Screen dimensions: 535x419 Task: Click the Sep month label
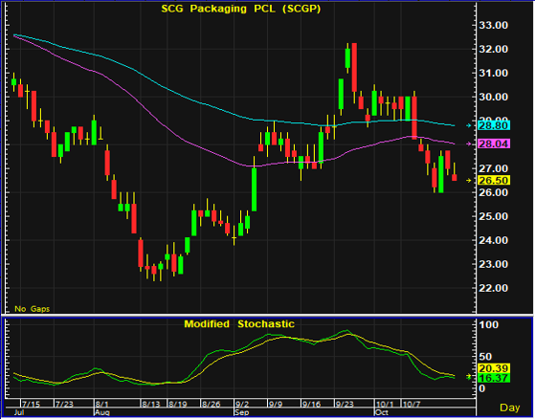pyautogui.click(x=241, y=412)
